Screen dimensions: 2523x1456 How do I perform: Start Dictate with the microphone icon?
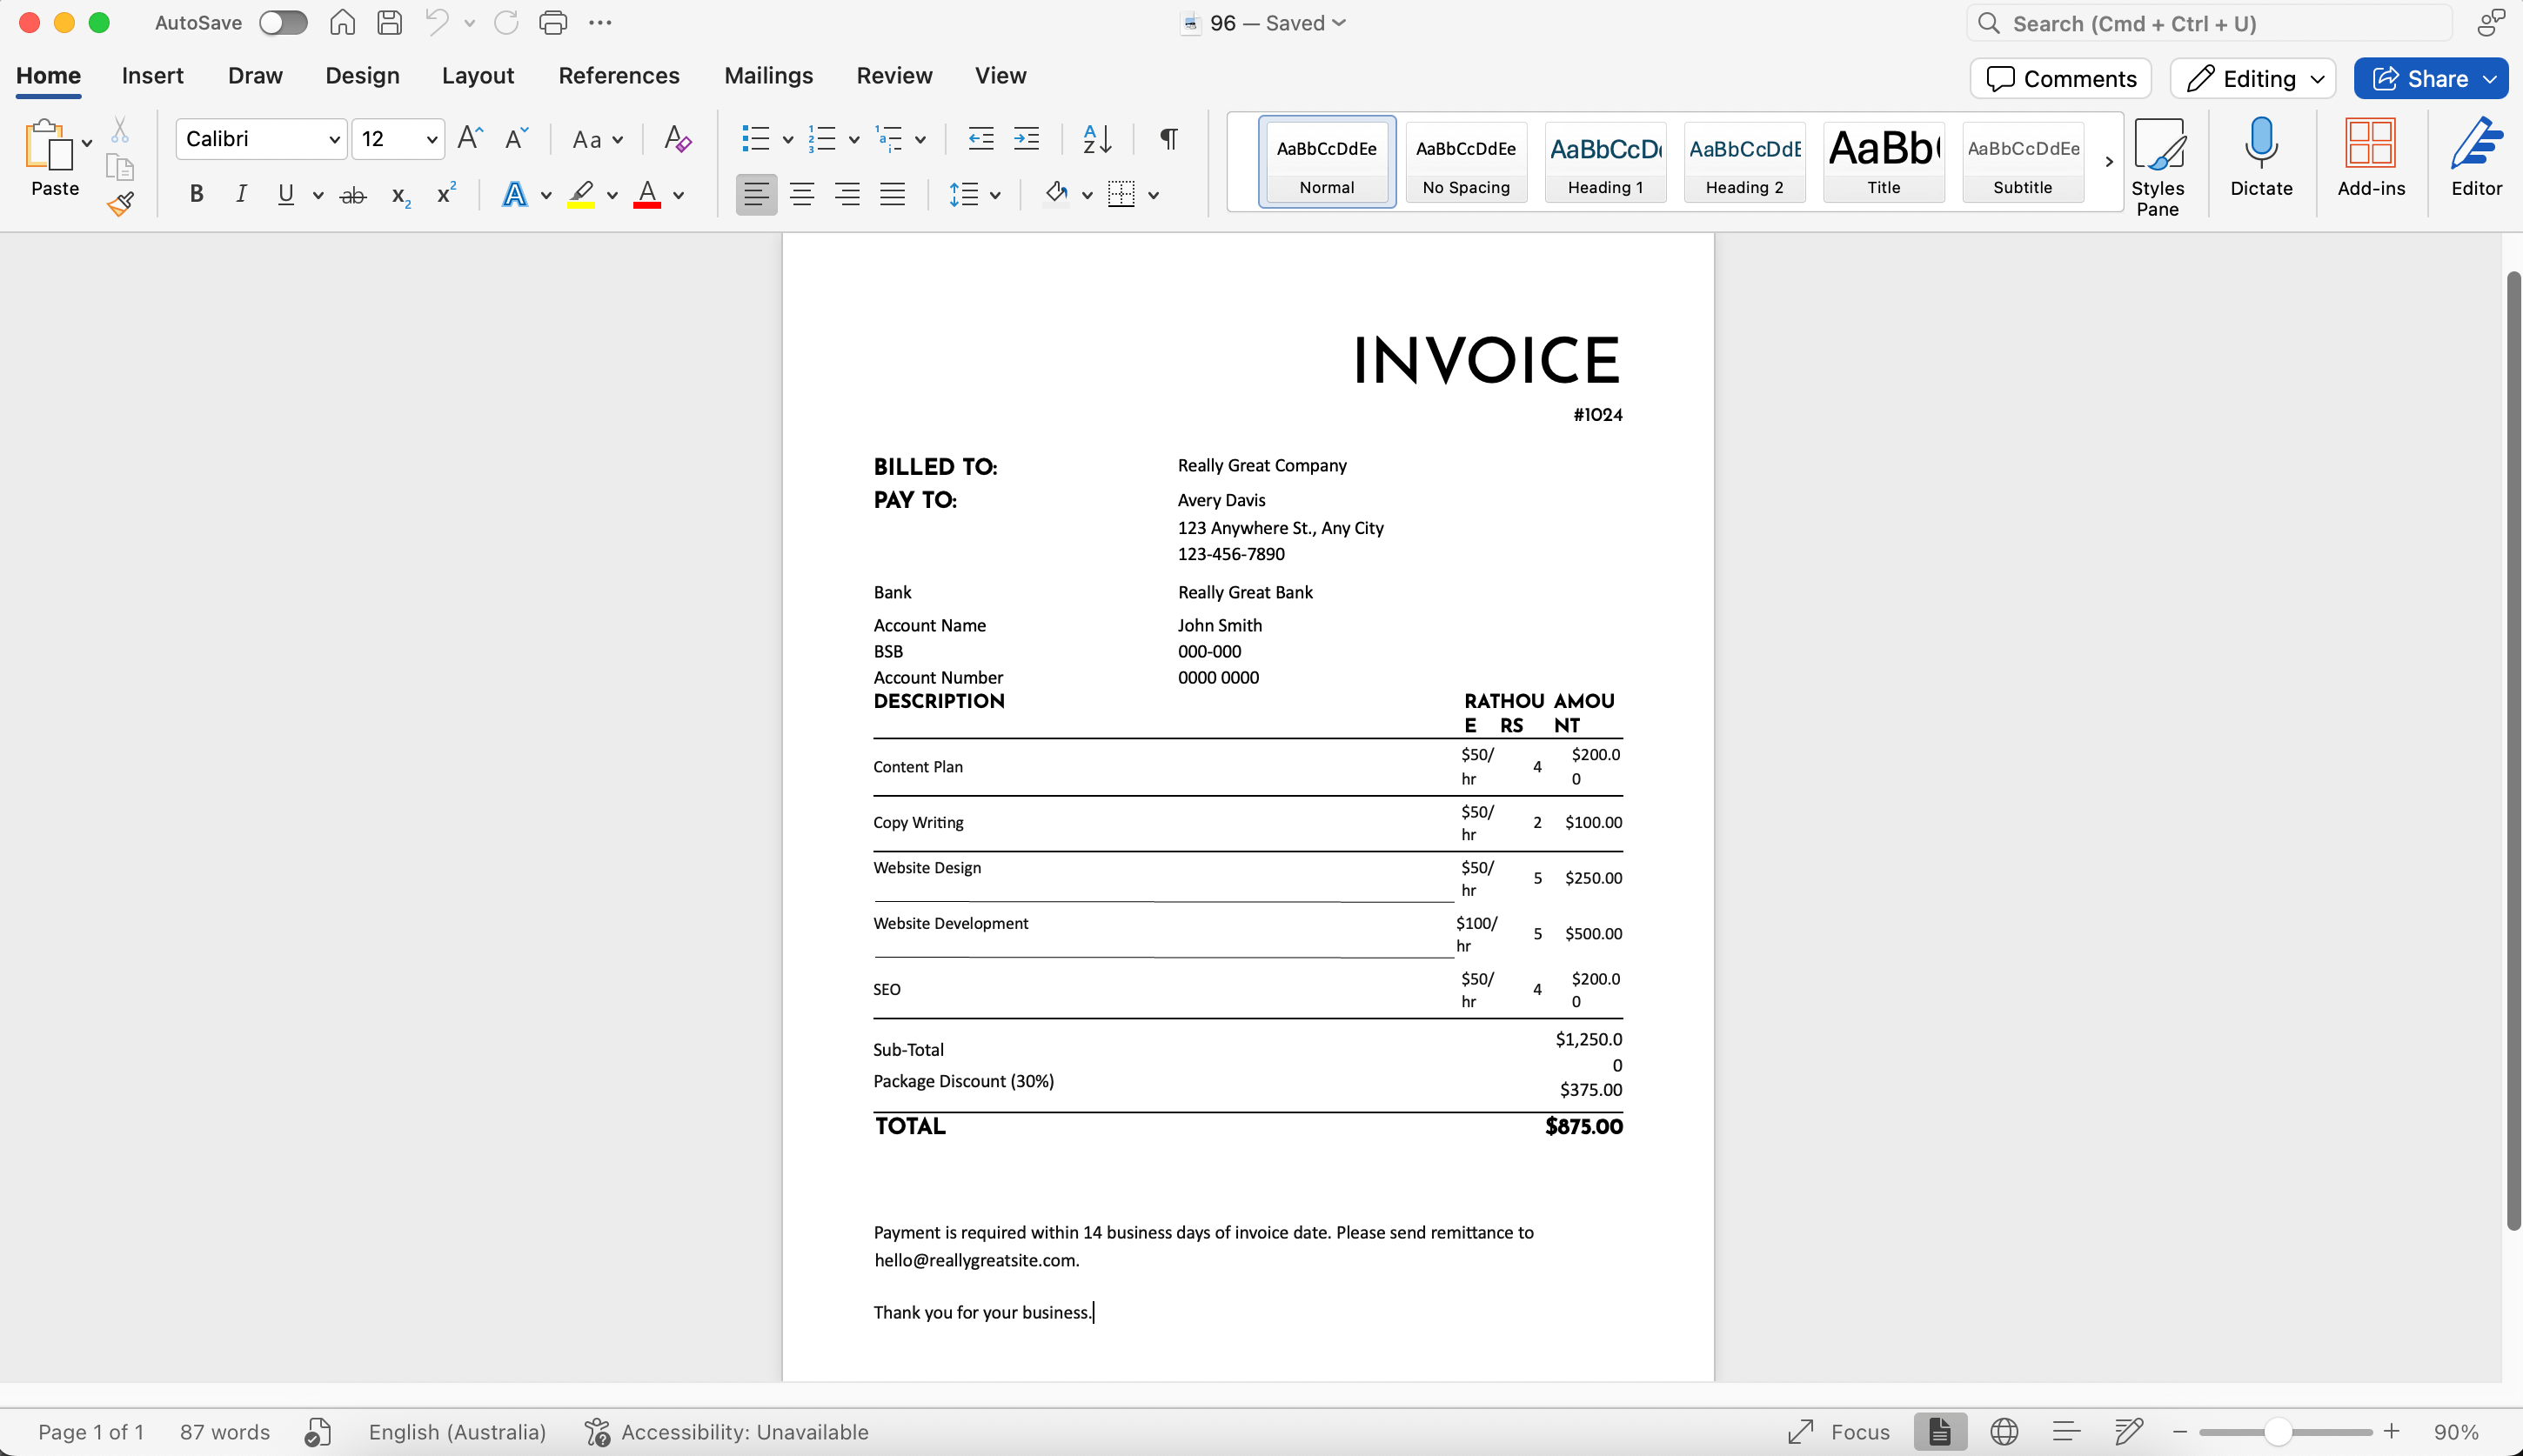point(2261,157)
